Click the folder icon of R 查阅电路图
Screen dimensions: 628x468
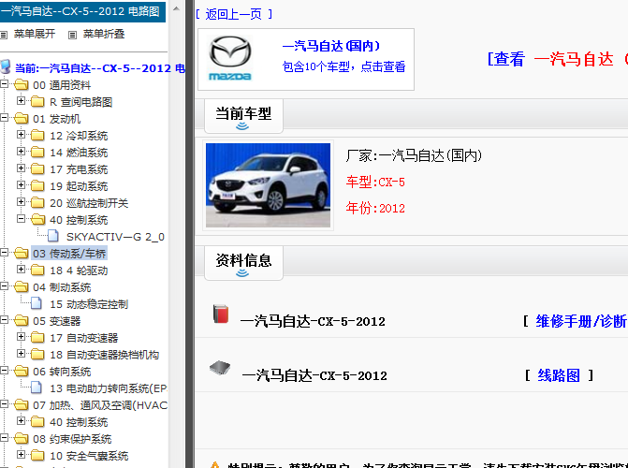pos(37,101)
